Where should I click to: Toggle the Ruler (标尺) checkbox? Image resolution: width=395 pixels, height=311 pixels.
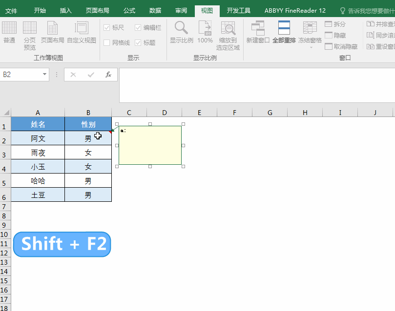coord(107,27)
